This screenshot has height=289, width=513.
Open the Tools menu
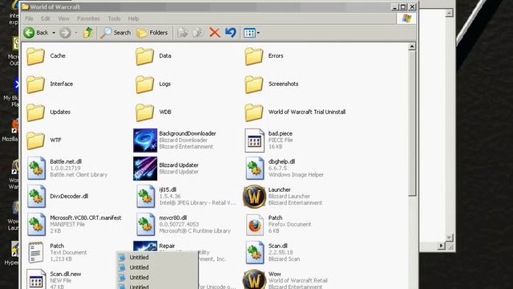pos(114,18)
